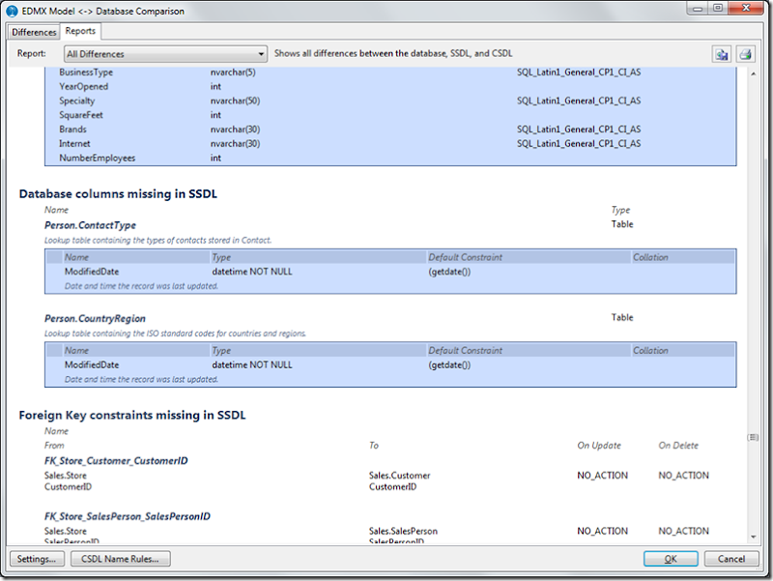Click the On Delete column header
This screenshot has height=581, width=773.
pyautogui.click(x=678, y=446)
